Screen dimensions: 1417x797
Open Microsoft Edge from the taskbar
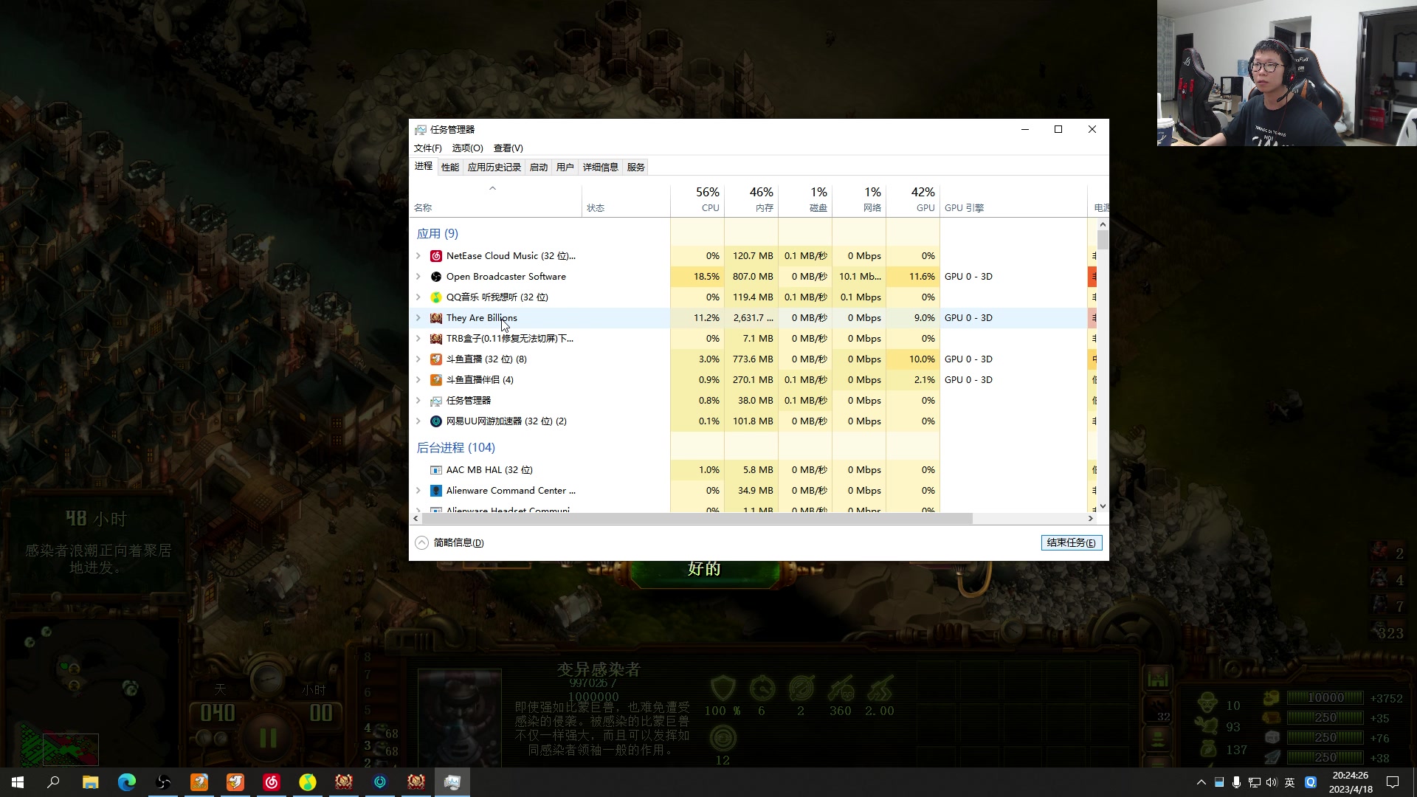click(127, 782)
